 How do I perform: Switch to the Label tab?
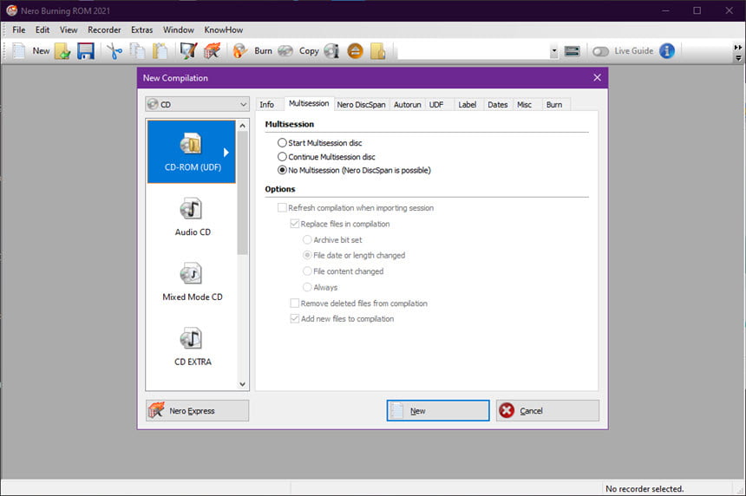coord(468,105)
